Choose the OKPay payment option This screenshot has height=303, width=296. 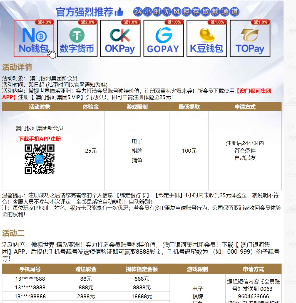point(120,38)
